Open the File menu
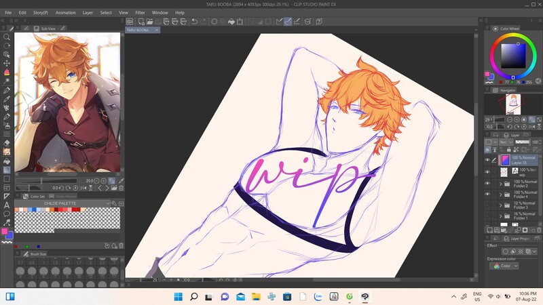Screen dimensions: 543x305 (x=8, y=12)
